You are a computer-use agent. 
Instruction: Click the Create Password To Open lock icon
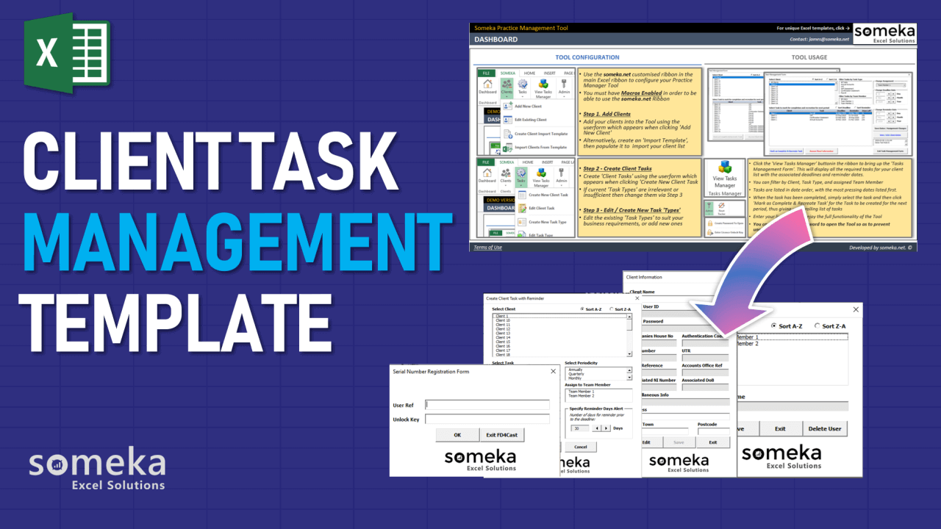pos(710,223)
